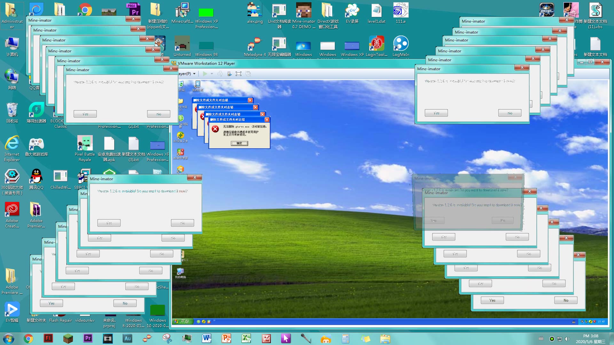Image resolution: width=614 pixels, height=345 pixels.
Task: Select the alex.png file on the desktop
Action: [x=255, y=13]
